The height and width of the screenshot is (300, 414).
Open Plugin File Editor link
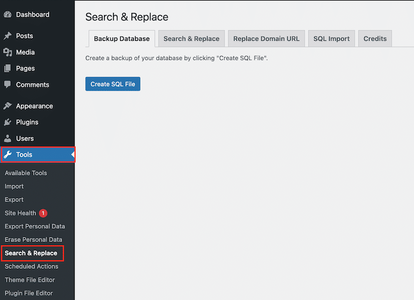coord(29,293)
